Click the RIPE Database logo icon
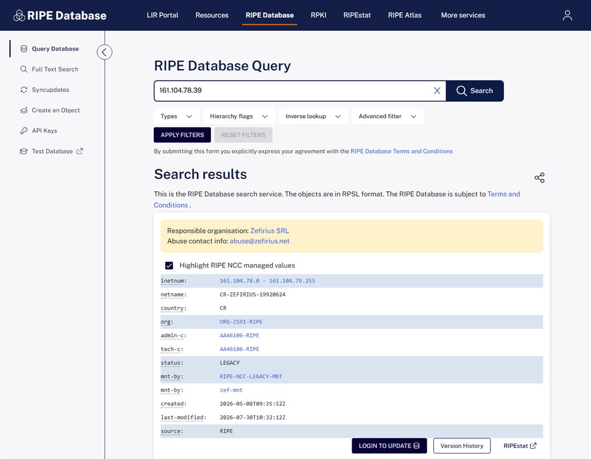The image size is (591, 459). pos(20,15)
